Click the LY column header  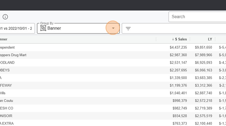pyautogui.click(x=210, y=39)
